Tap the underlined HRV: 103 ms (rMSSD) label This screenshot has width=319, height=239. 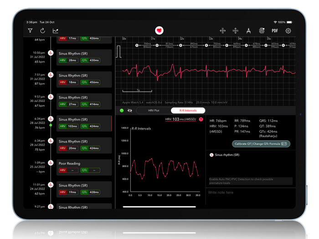(x=180, y=119)
